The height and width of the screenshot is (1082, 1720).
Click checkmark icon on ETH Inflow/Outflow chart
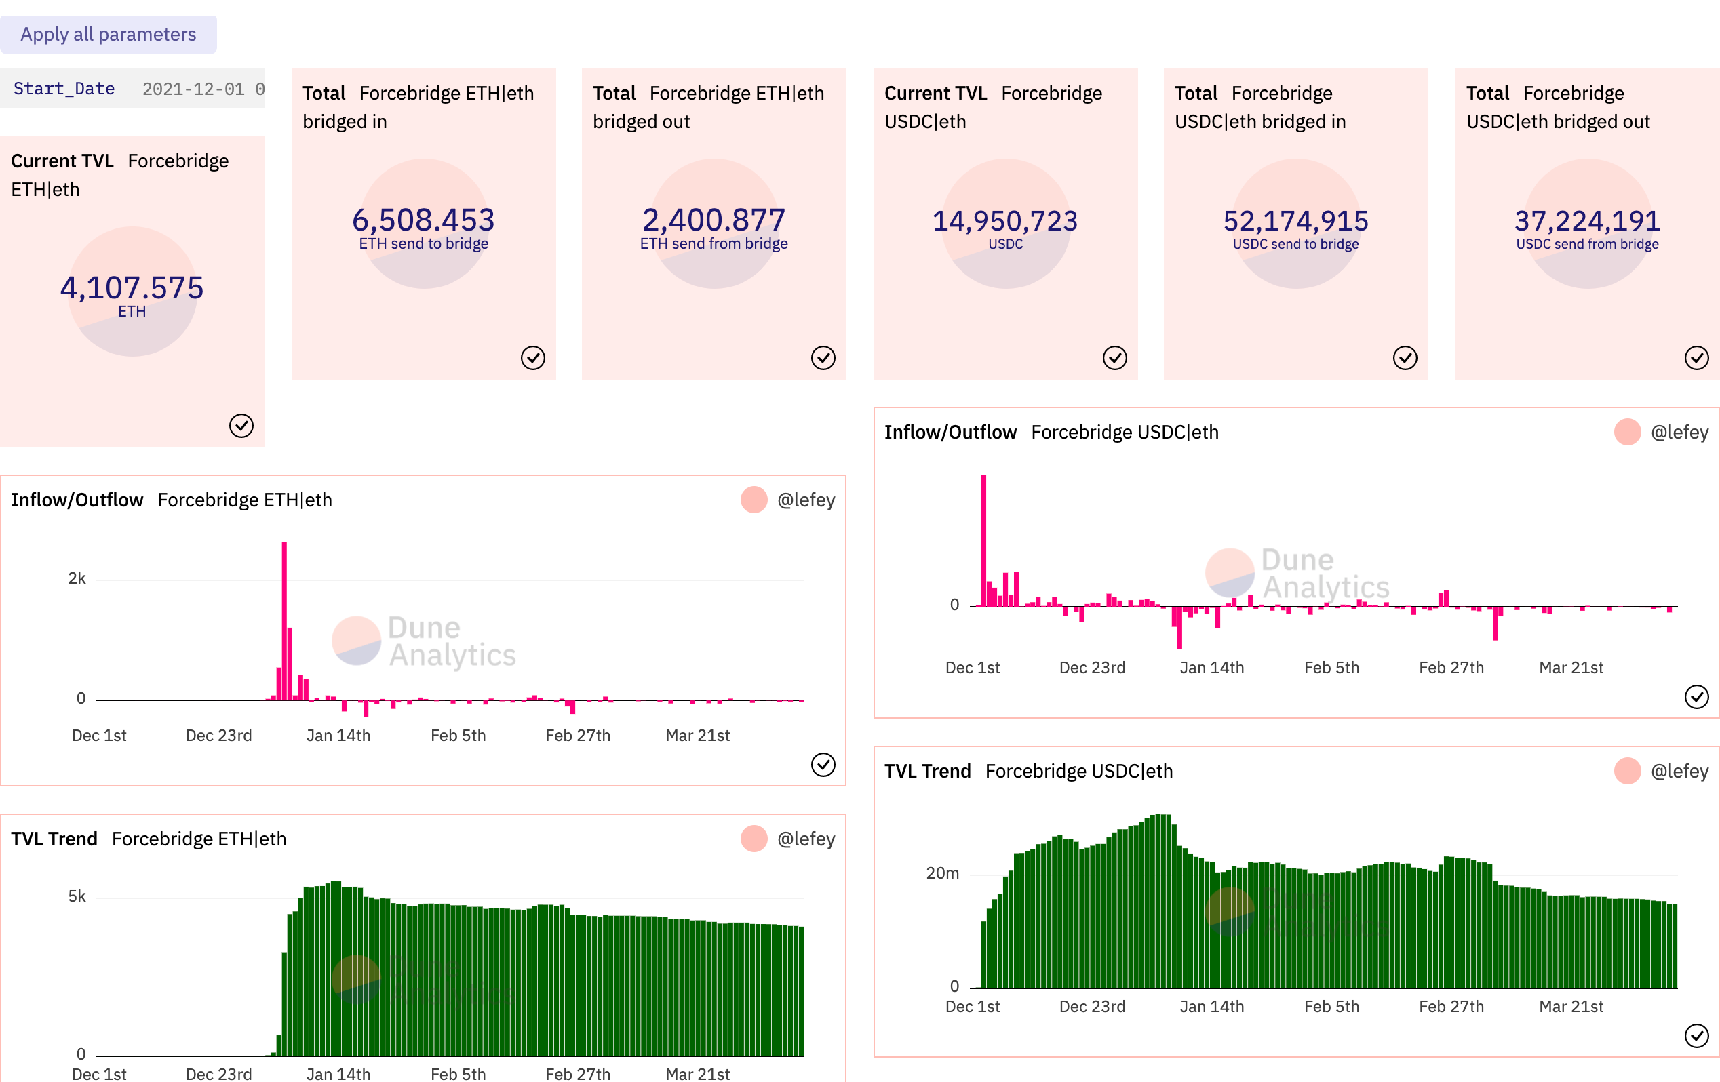tap(823, 765)
